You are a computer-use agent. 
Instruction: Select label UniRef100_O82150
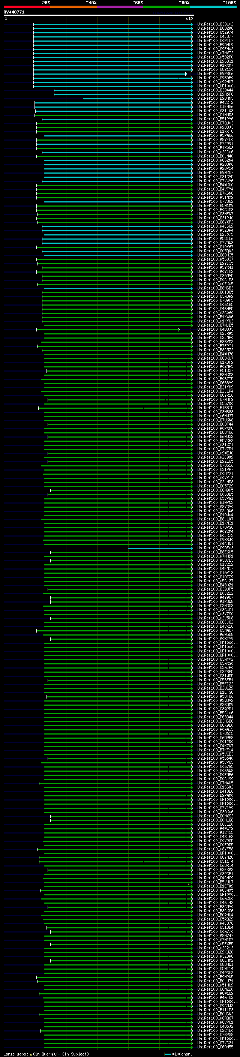tap(215, 70)
